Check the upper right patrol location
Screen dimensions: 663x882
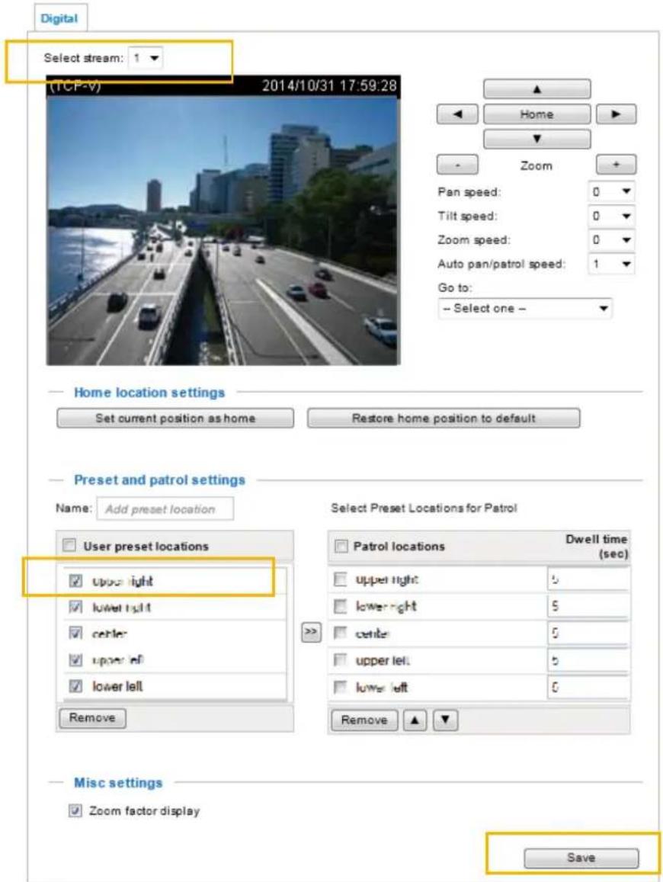click(340, 579)
